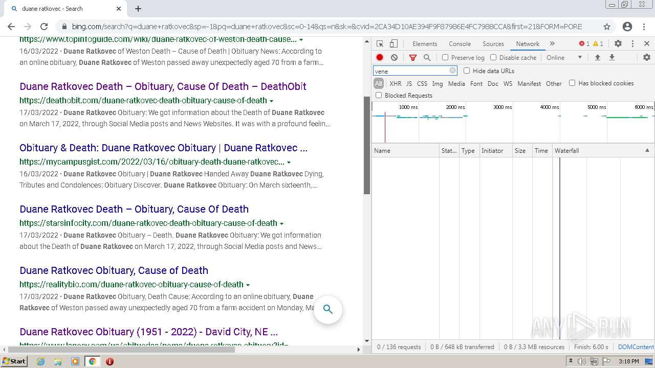Click the sort arrow in the Waterfall header
The image size is (655, 368).
click(x=647, y=150)
